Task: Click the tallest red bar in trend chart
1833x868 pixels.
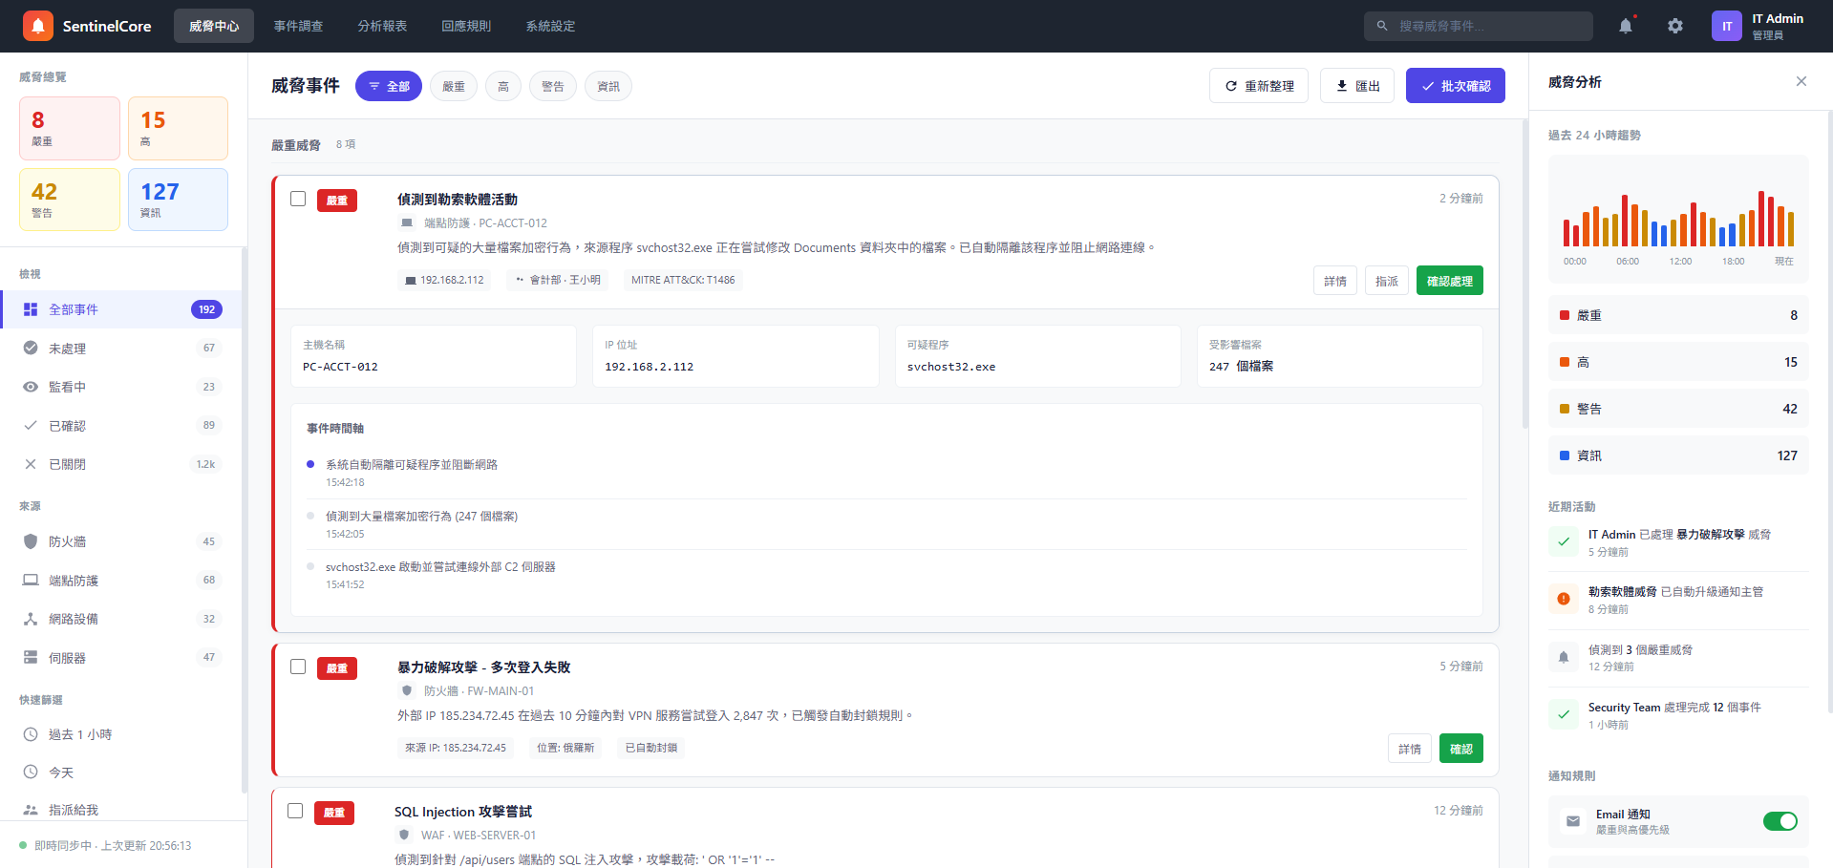Action: point(1761,219)
